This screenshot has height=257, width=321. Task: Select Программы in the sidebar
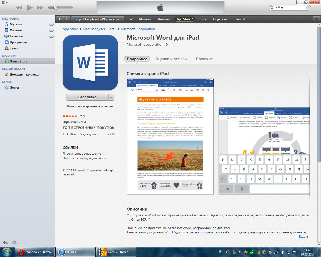[18, 42]
